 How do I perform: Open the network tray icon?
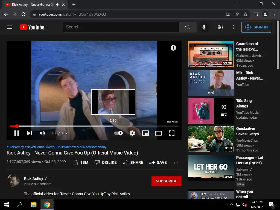point(238,205)
